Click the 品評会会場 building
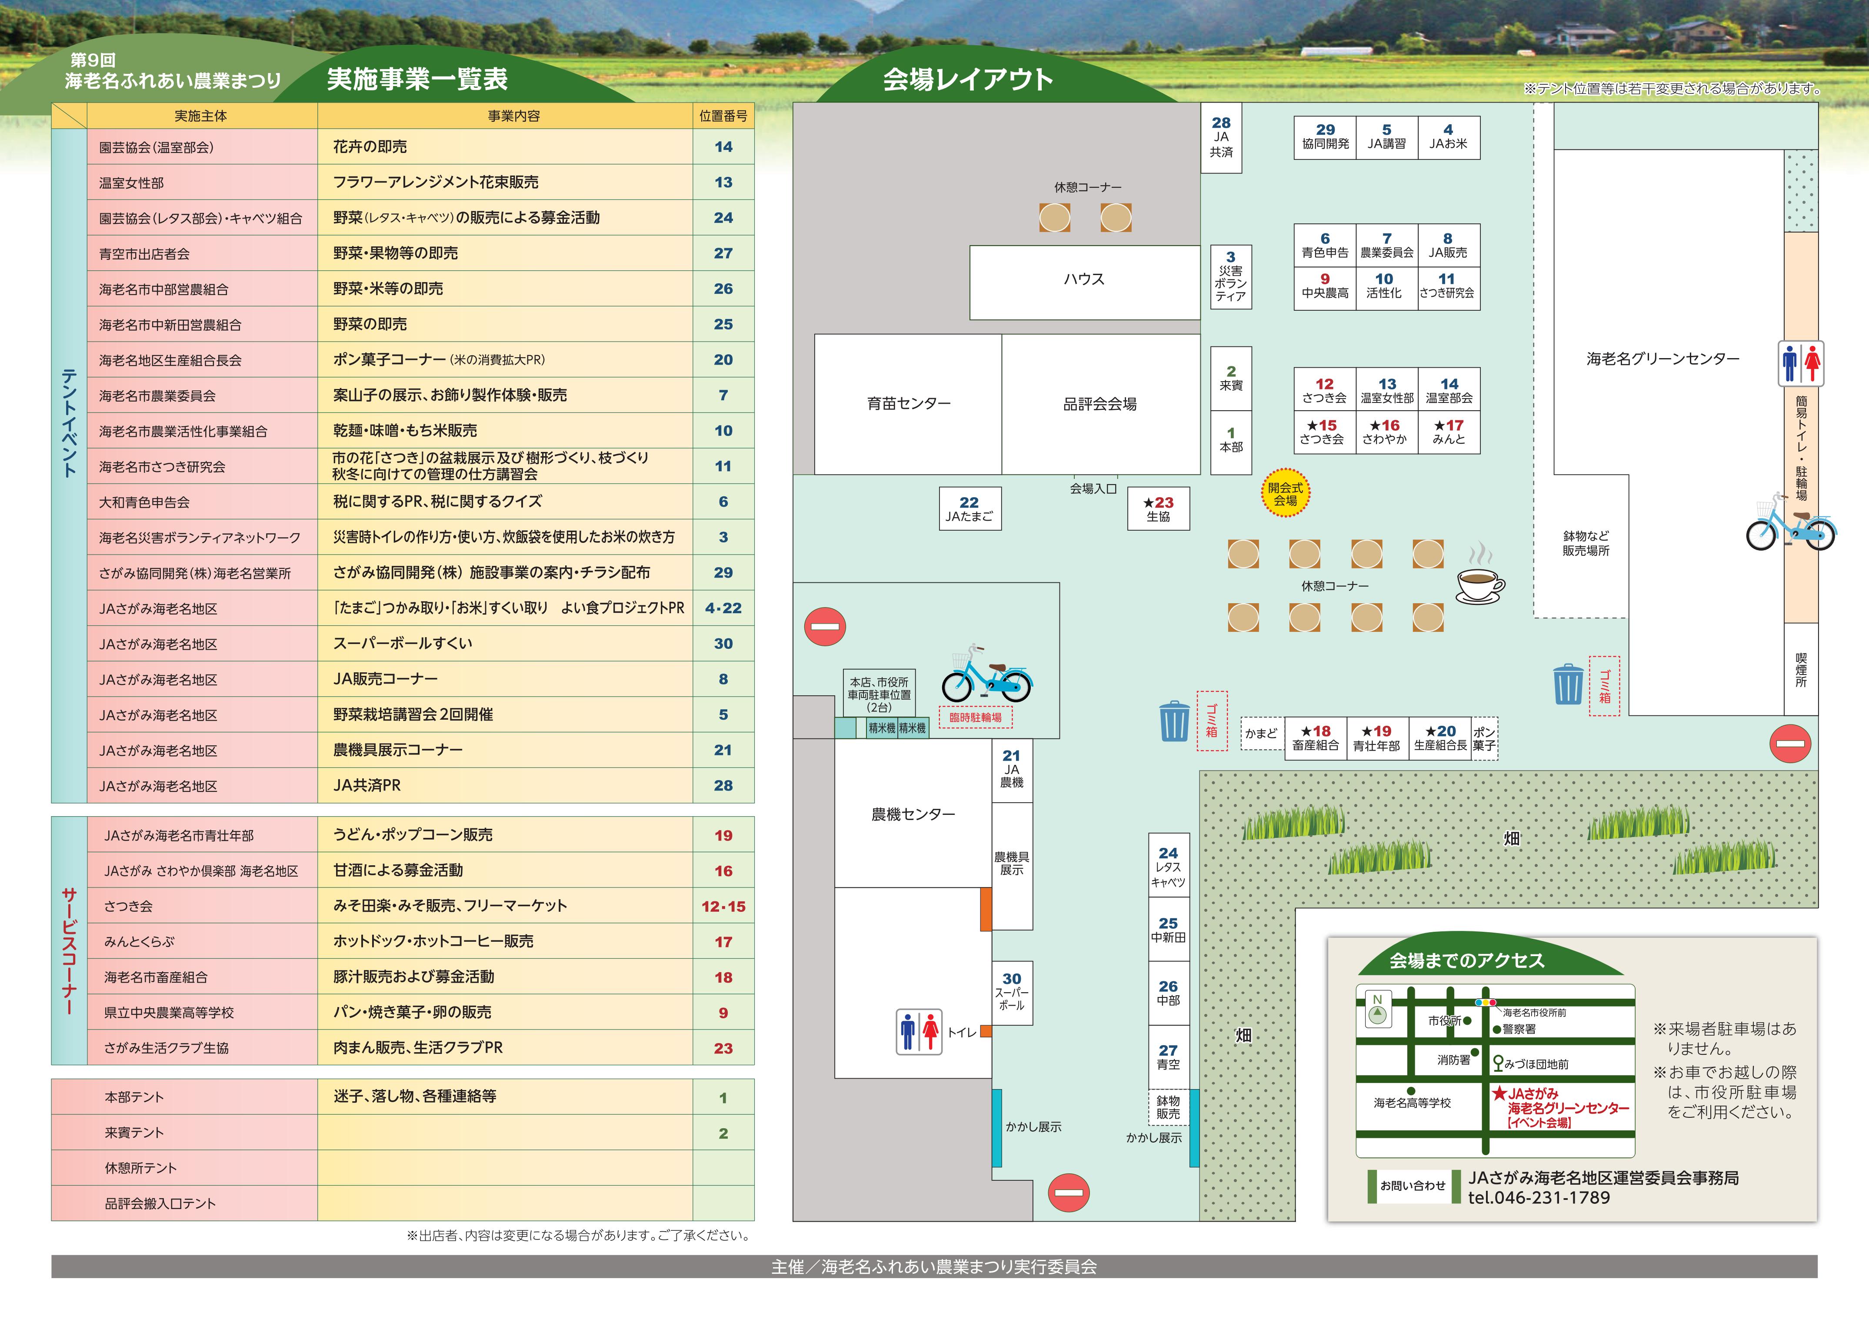Screen dimensions: 1869x1319 (1100, 405)
